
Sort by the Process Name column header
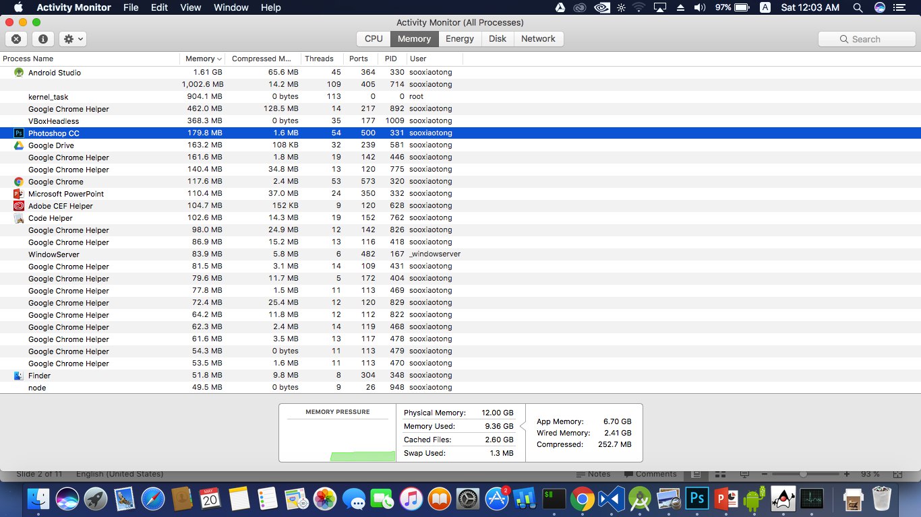(x=90, y=59)
